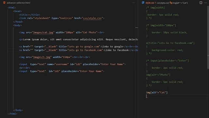Click the second input line without name attribute
The width and height of the screenshot is (209, 118).
(62, 71)
